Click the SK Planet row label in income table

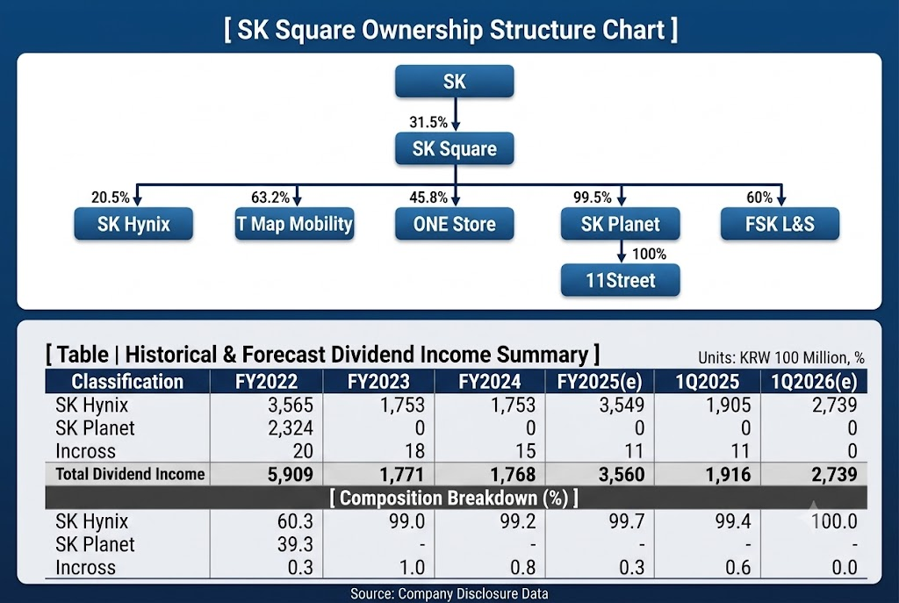pos(95,428)
